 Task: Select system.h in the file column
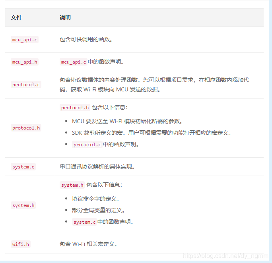pyautogui.click(x=23, y=205)
